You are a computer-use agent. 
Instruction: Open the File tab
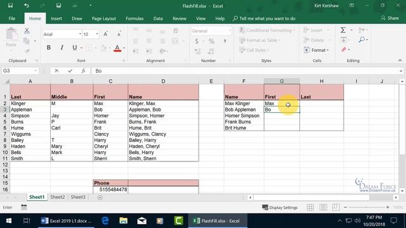tap(12, 18)
